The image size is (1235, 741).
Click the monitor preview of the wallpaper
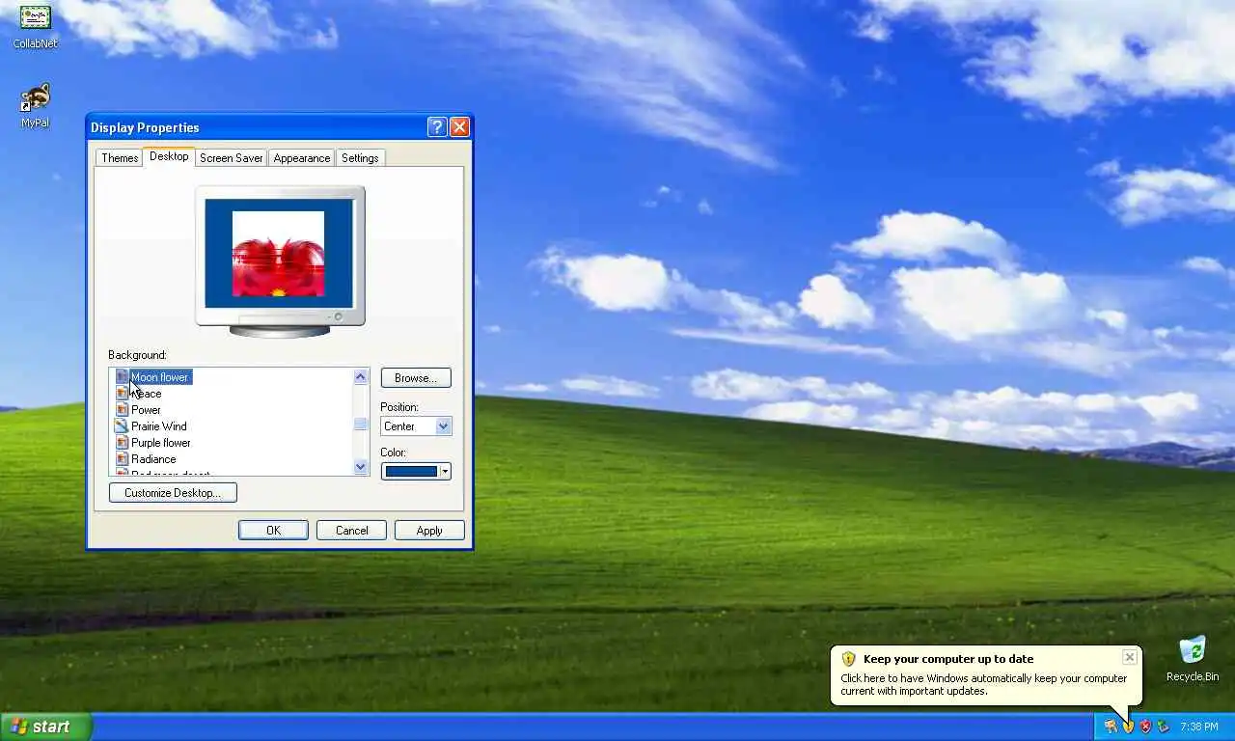click(280, 261)
